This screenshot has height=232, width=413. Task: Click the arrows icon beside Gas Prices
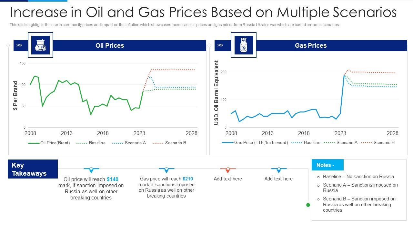tap(220, 45)
